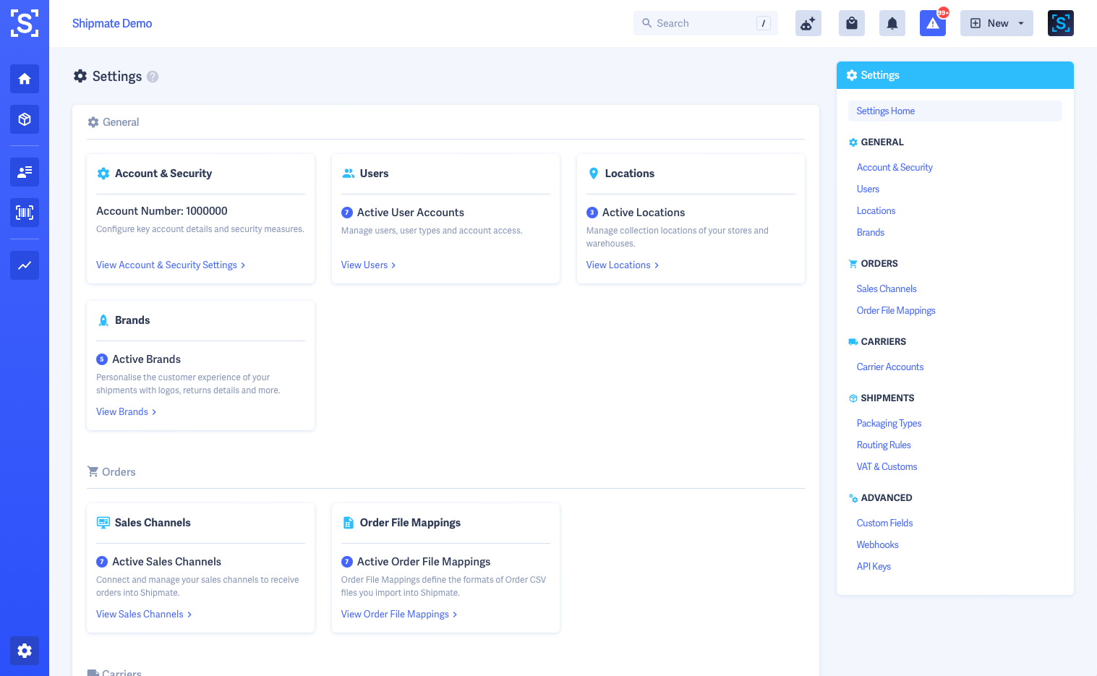Select Locations in the side menu

pos(876,210)
